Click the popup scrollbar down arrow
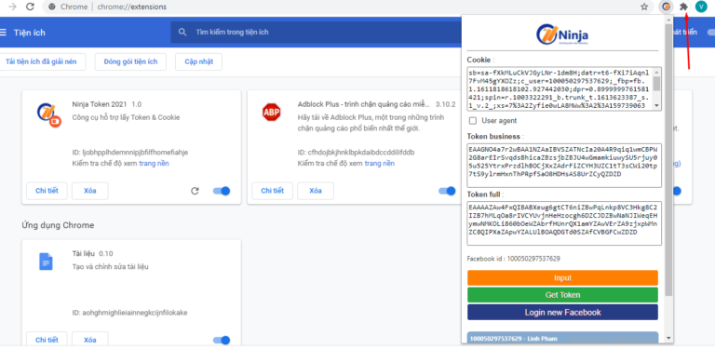 (668, 338)
